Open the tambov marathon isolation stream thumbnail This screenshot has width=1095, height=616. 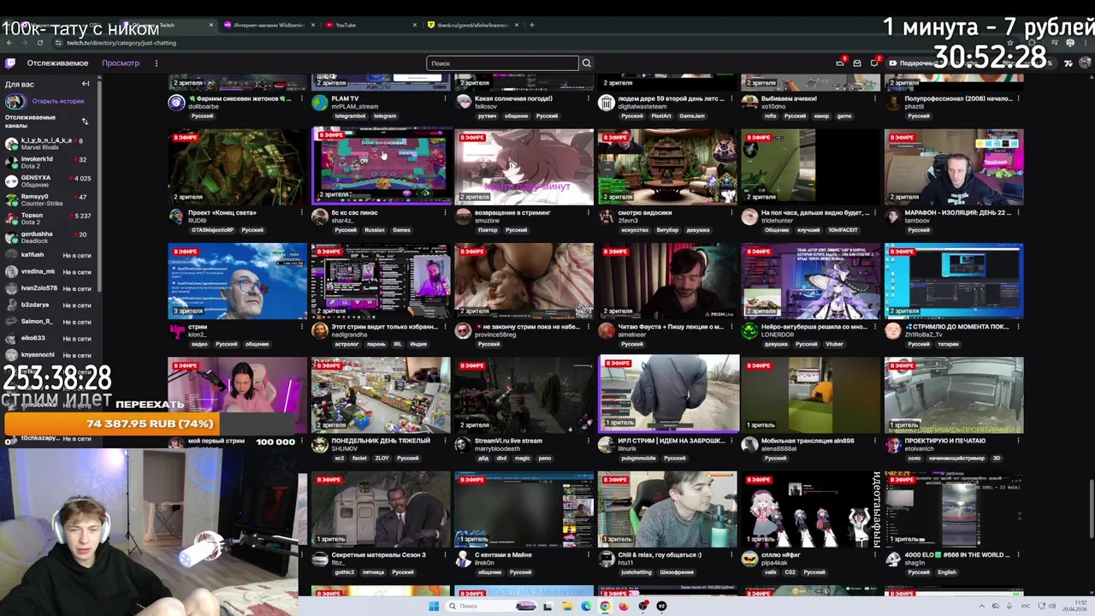[x=954, y=167]
